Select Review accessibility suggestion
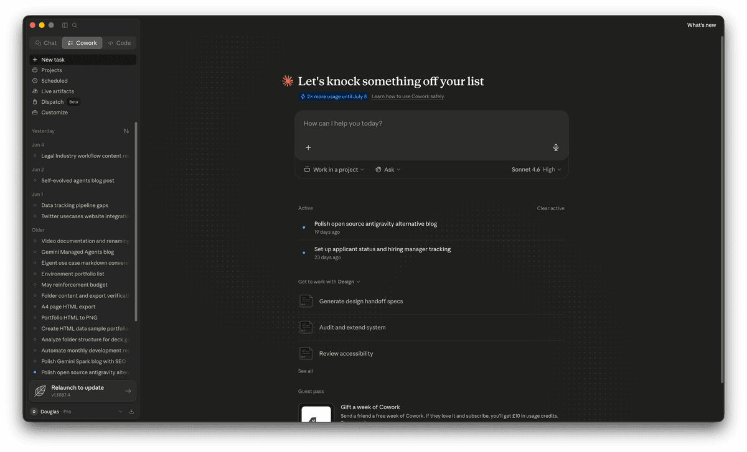Screen dimensions: 747x452 [x=431, y=353]
